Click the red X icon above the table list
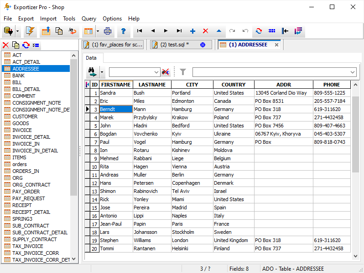This screenshot has height=273, width=364. click(x=5, y=45)
